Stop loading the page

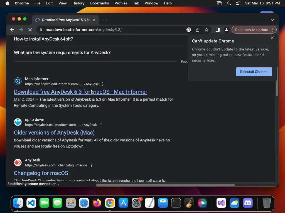point(30,30)
